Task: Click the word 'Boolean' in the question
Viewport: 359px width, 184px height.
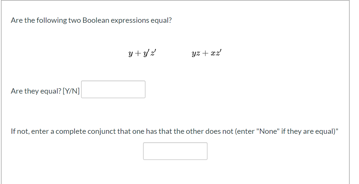Action: tap(96, 20)
